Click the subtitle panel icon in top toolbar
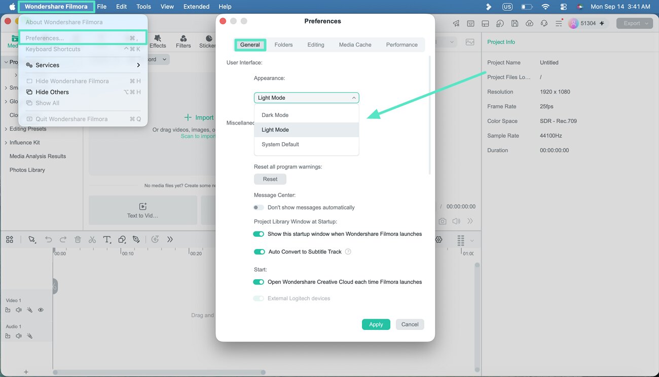This screenshot has width=659, height=377. tap(471, 23)
